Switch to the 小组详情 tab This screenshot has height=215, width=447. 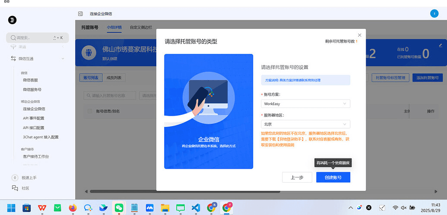114,27
